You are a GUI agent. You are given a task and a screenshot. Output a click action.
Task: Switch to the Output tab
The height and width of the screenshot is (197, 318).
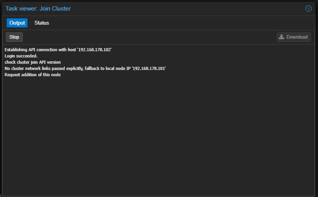[17, 23]
